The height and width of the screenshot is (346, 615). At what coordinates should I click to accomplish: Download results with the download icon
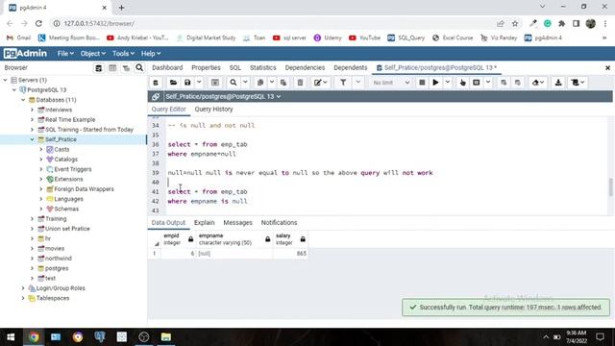point(558,83)
